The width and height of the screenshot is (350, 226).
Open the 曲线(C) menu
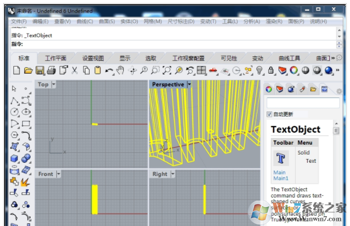[x=84, y=21]
